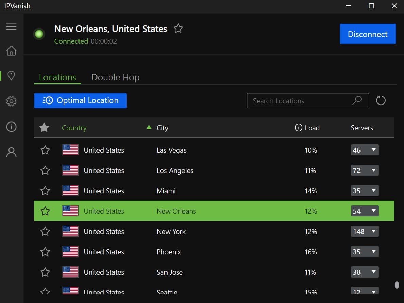Switch to the Locations tab
This screenshot has width=404, height=303.
57,77
